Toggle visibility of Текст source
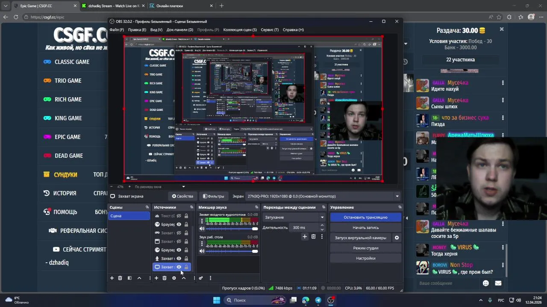 click(179, 216)
